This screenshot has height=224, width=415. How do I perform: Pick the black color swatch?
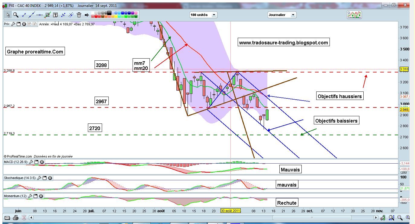[x=109, y=13]
